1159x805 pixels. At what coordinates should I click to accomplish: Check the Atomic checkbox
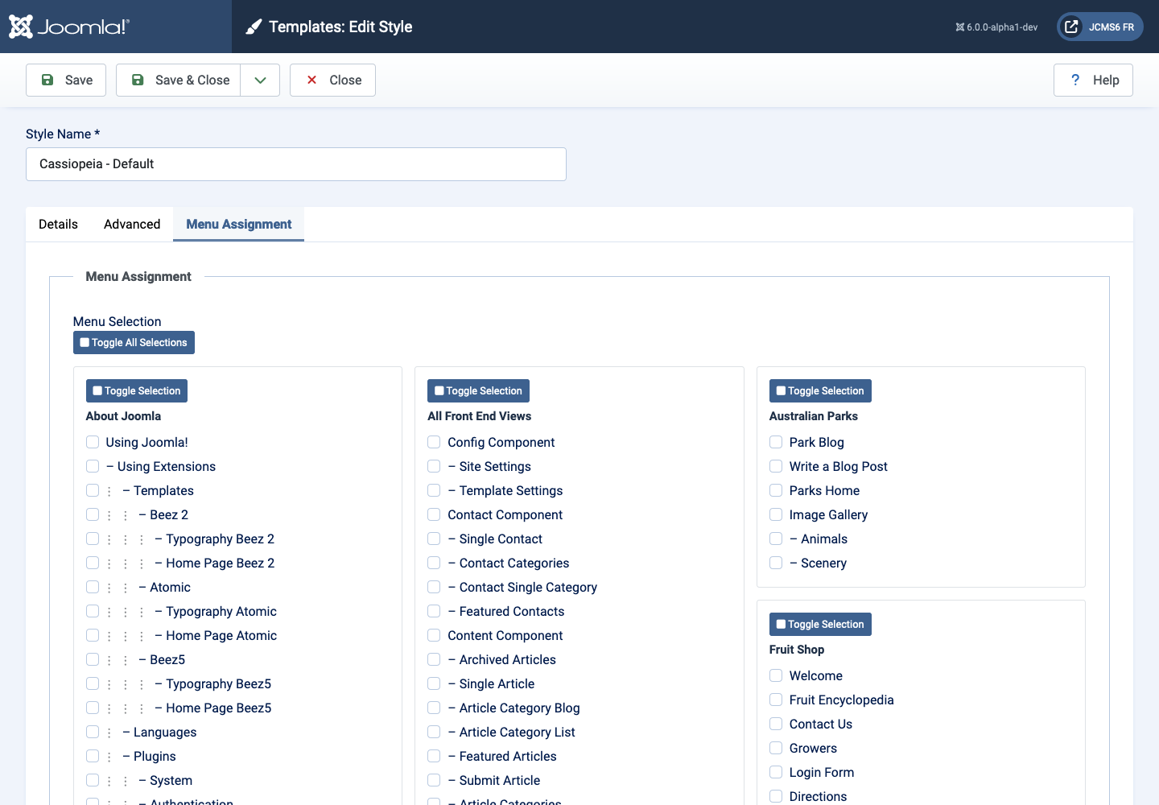click(x=93, y=587)
